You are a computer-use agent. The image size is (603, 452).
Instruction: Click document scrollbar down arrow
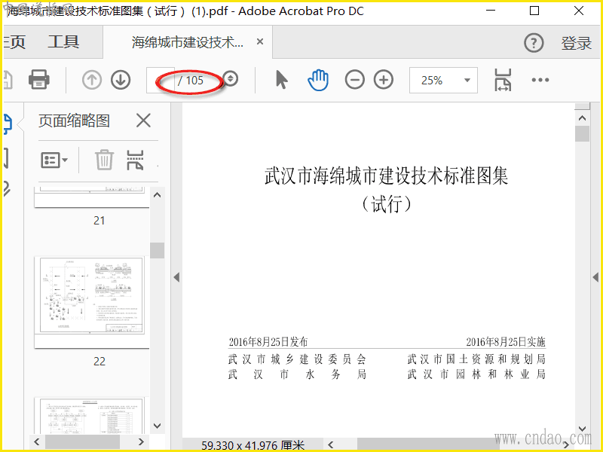582,429
